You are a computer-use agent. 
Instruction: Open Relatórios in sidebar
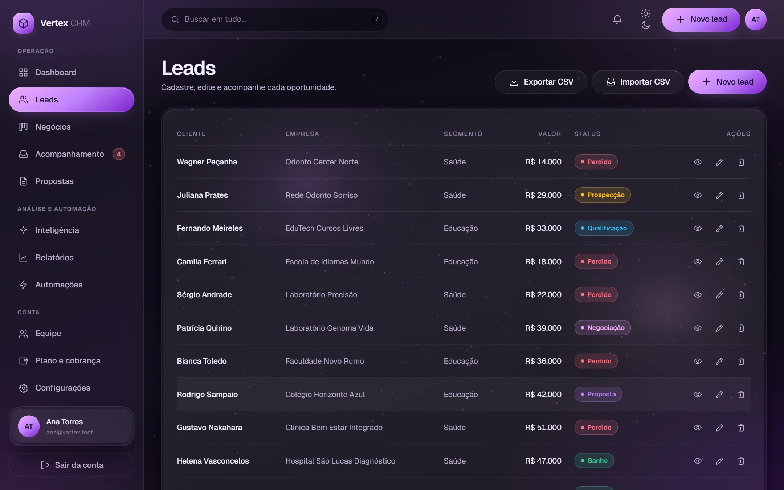72,258
